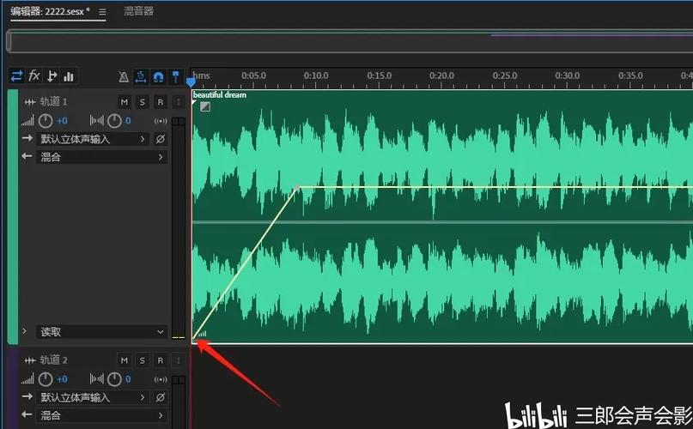693x429 pixels.
Task: Switch to the 混音器 mixer tab
Action: (x=139, y=11)
